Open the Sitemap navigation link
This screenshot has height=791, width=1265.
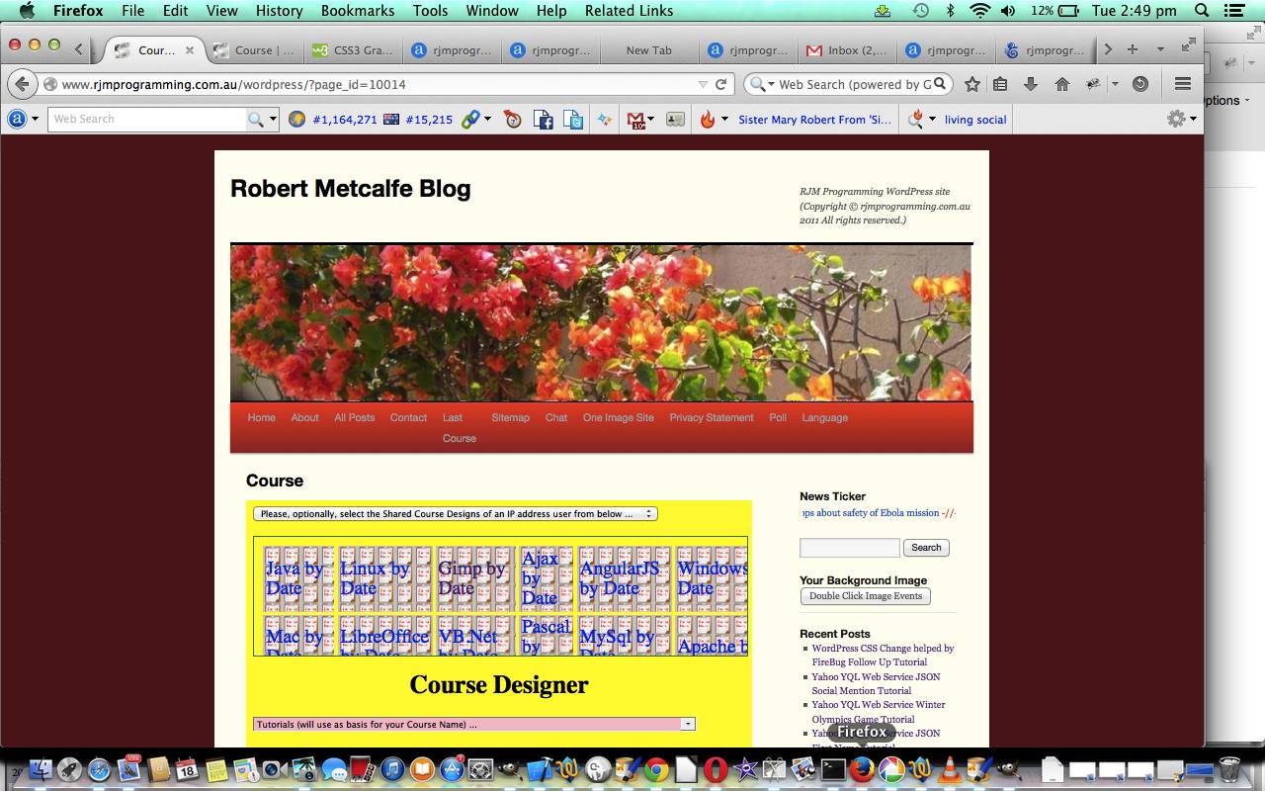point(510,417)
